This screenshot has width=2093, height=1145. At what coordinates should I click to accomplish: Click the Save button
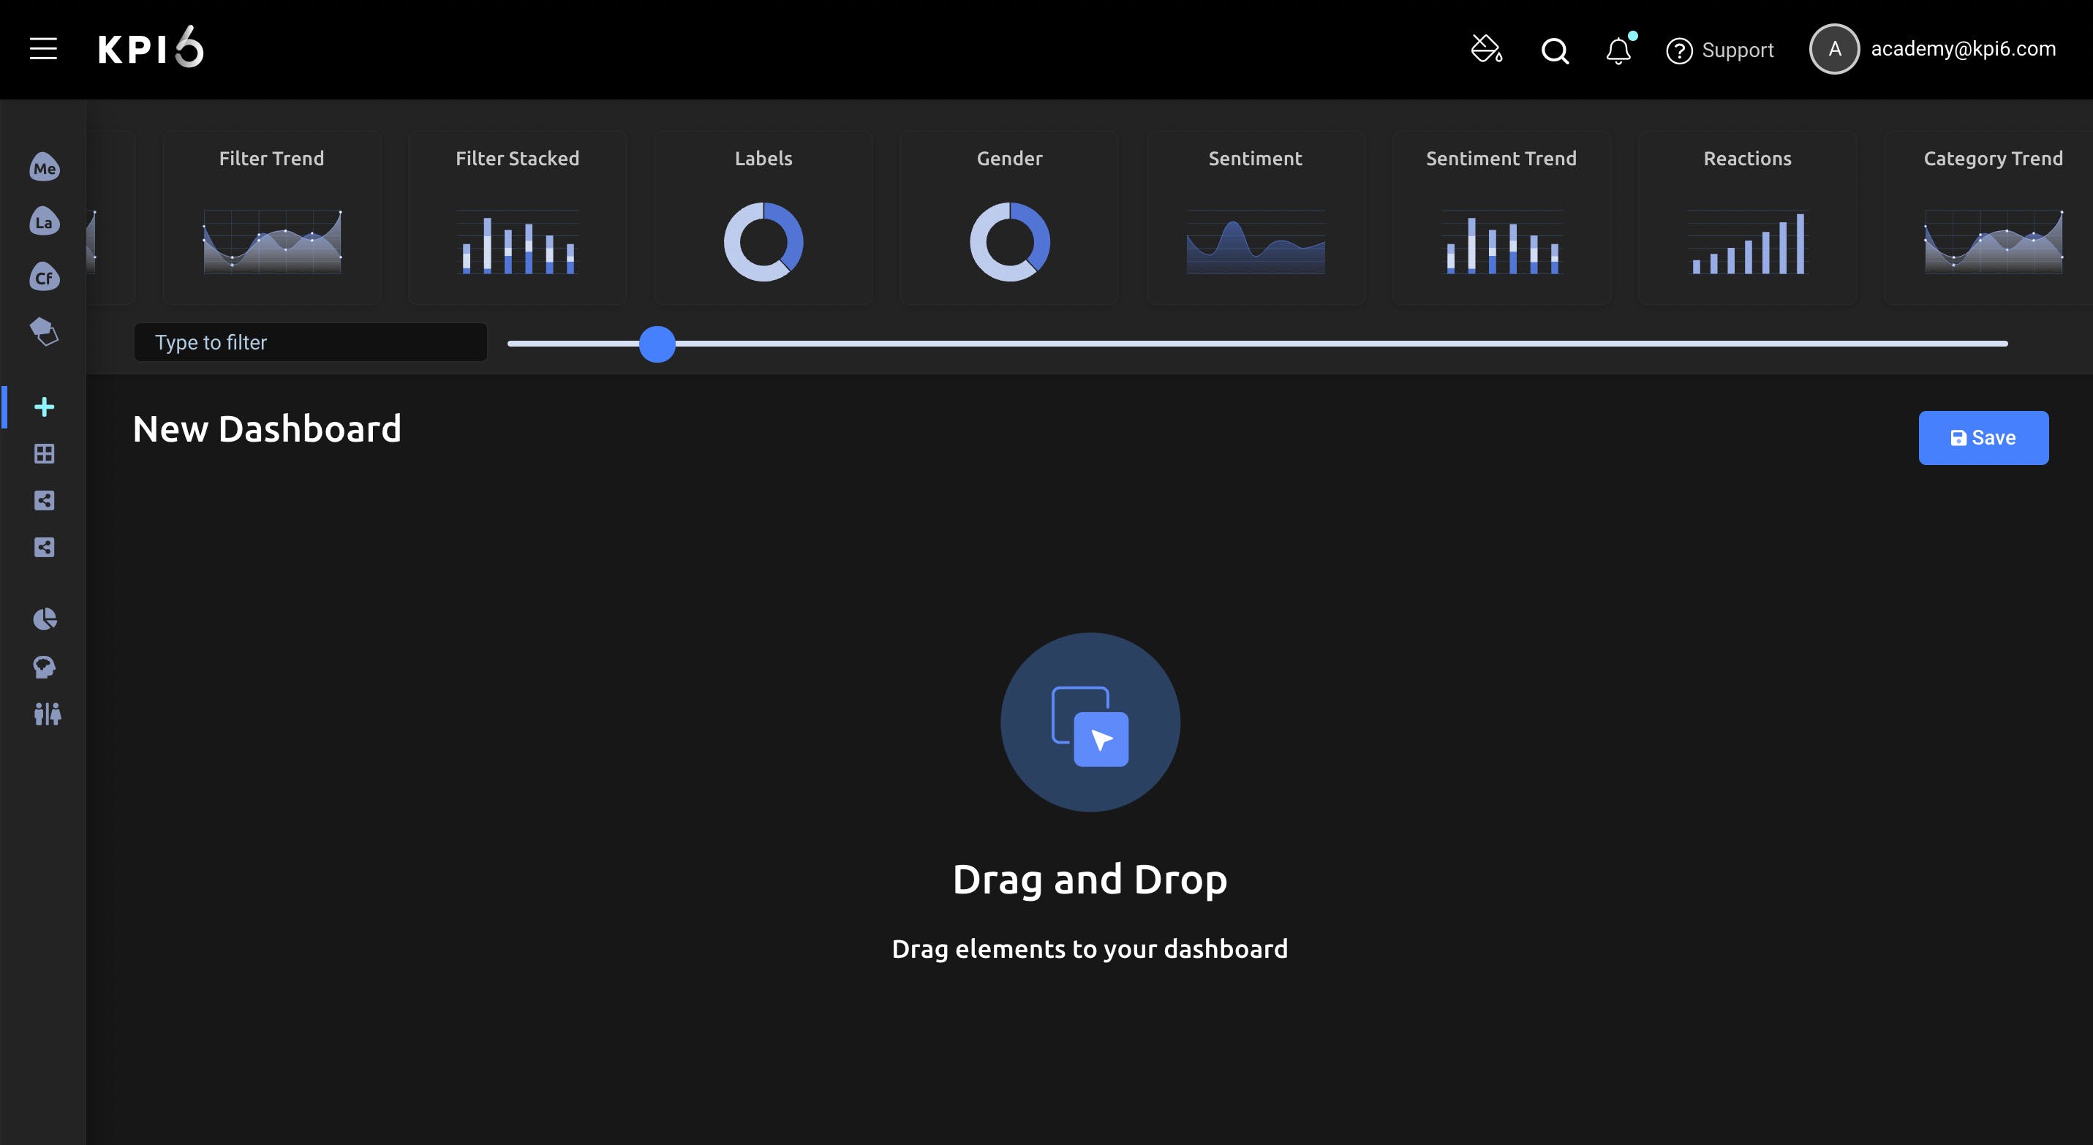click(1983, 438)
